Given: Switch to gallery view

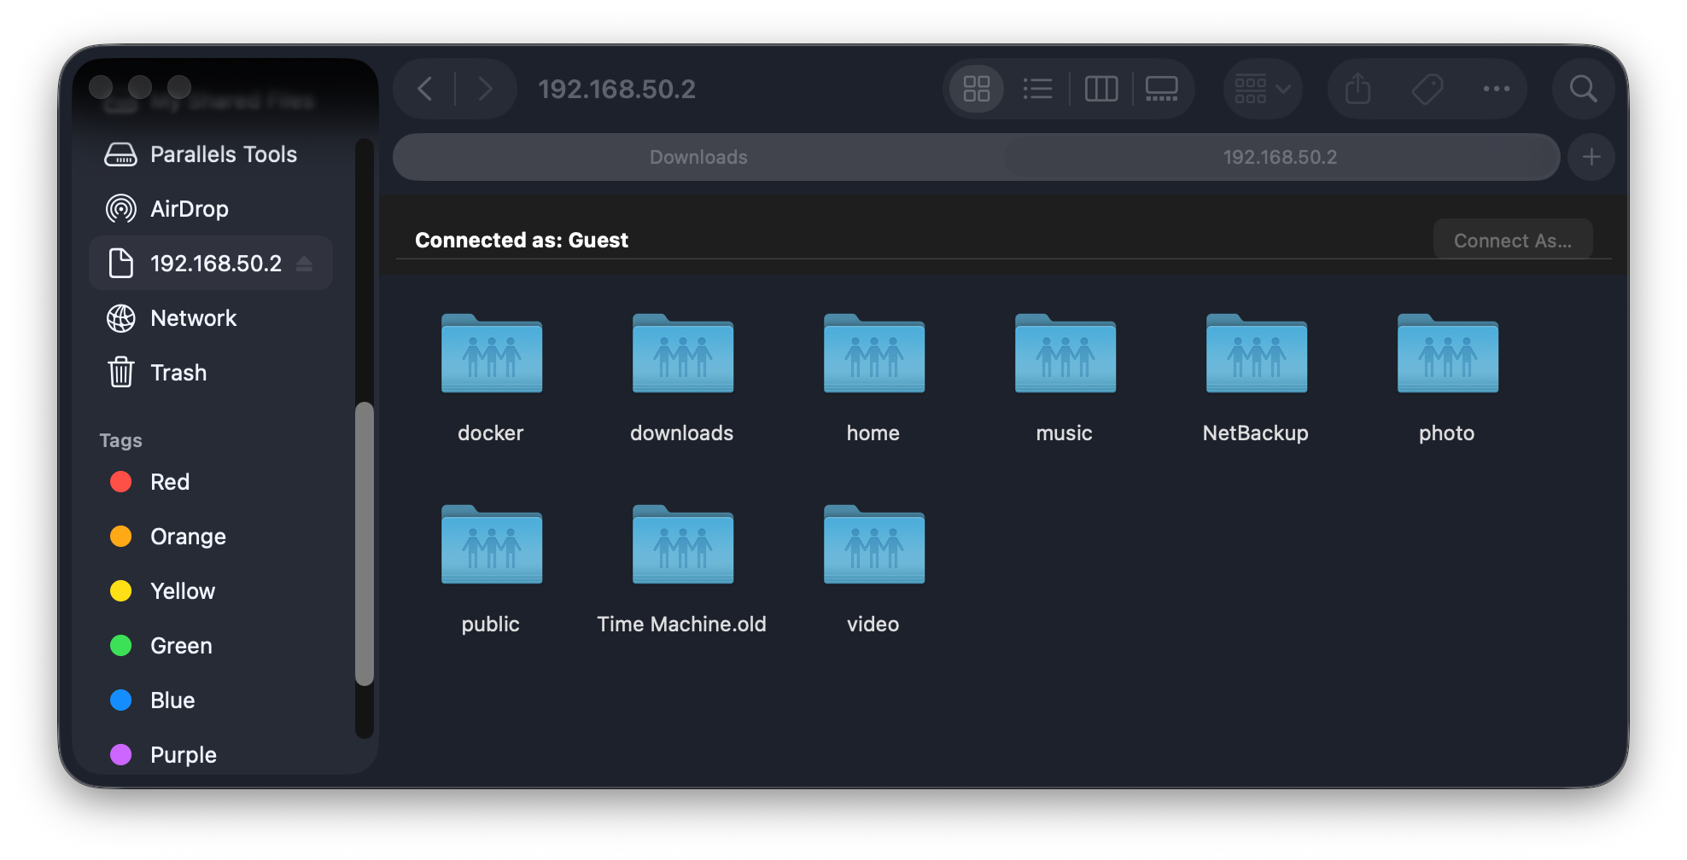Looking at the screenshot, I should (1161, 89).
